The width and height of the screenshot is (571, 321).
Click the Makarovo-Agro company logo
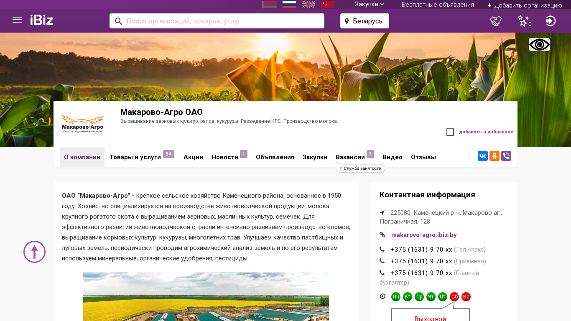coord(83,124)
